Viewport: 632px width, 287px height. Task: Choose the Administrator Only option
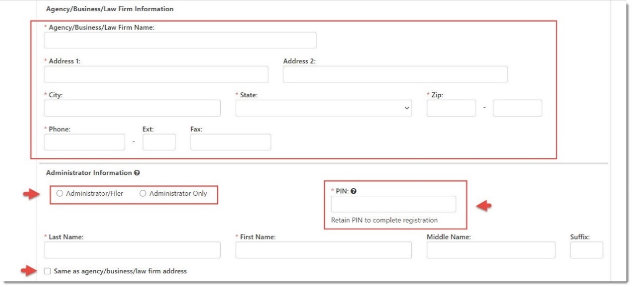pos(143,194)
